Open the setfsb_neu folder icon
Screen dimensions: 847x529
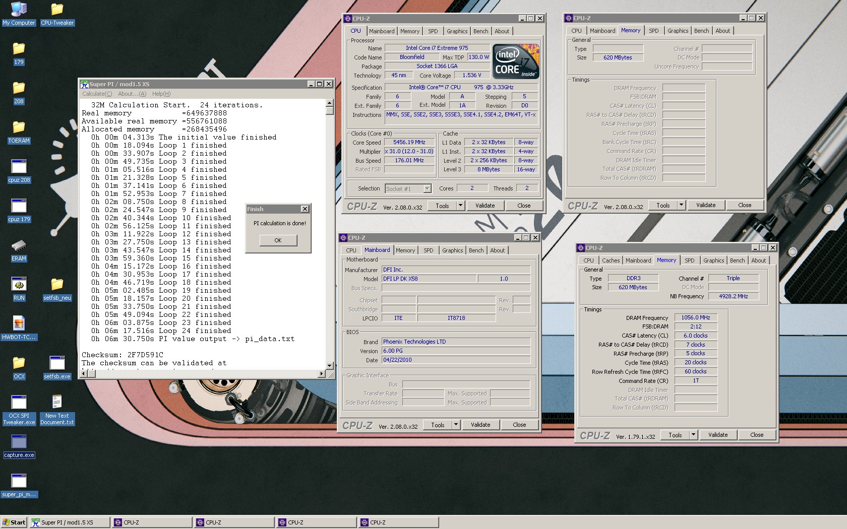coord(57,289)
